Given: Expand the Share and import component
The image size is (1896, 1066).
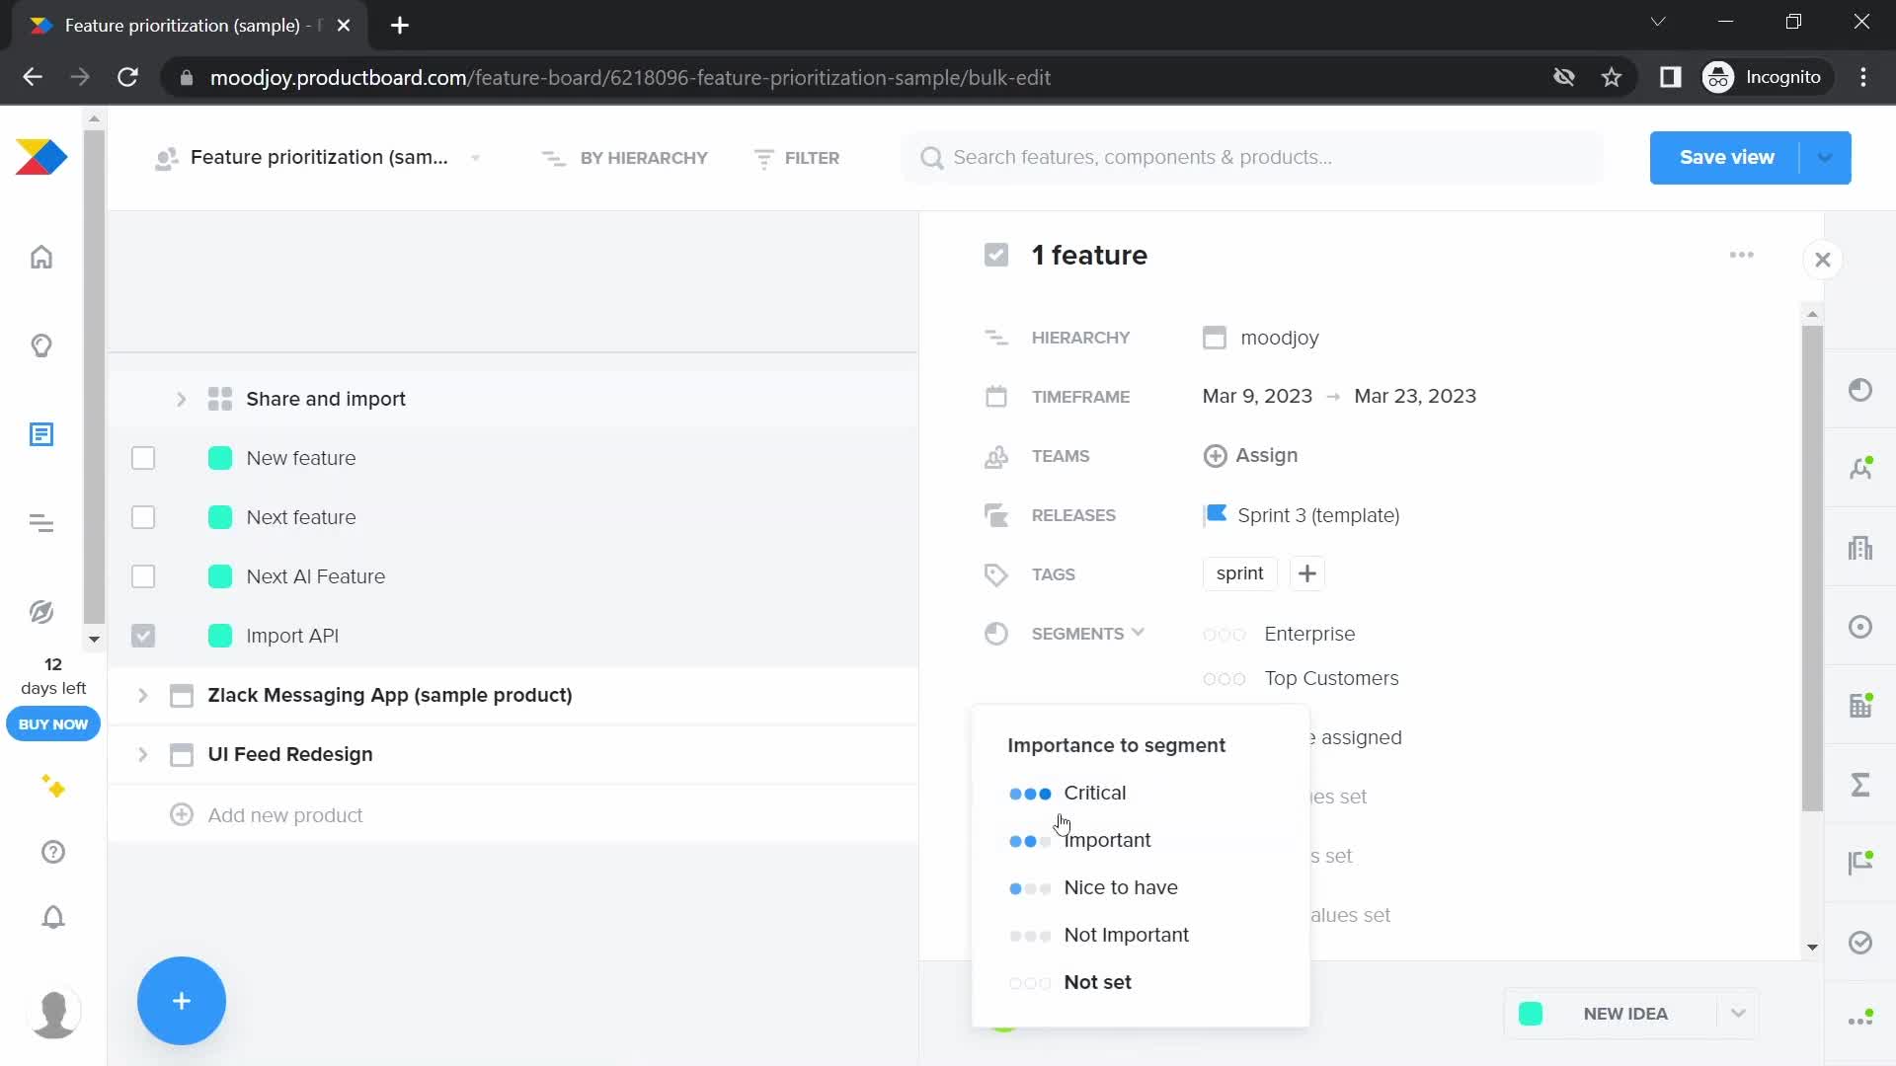Looking at the screenshot, I should pos(181,399).
